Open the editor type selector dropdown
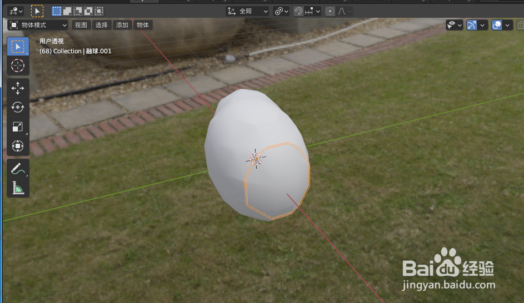The image size is (524, 303). tap(16, 11)
